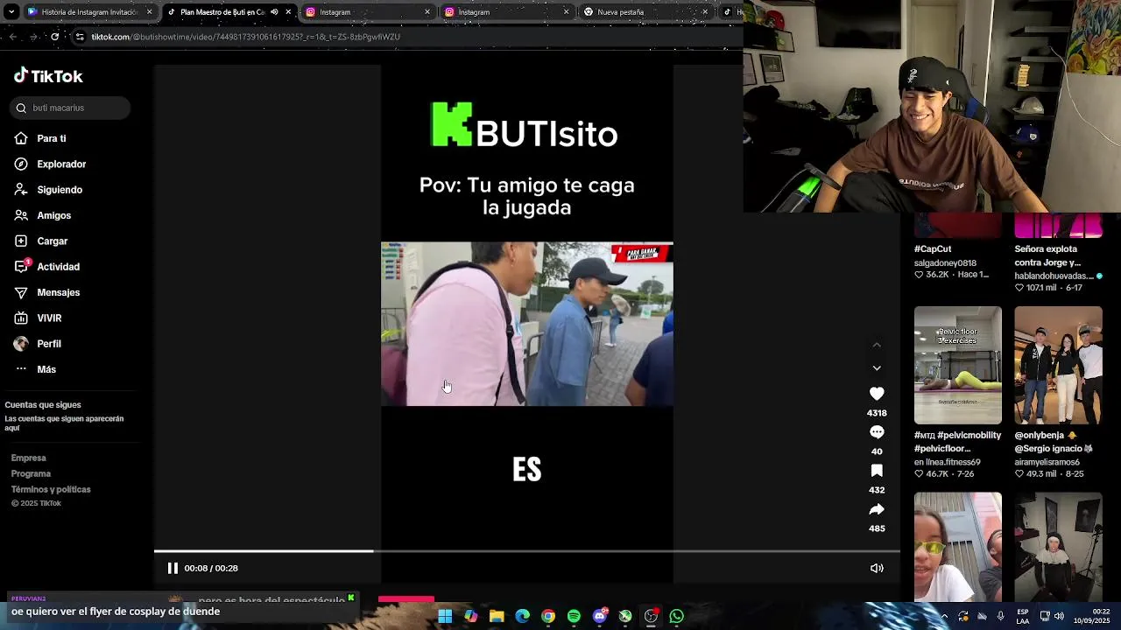Viewport: 1121px width, 630px height.
Task: Show hidden system tray icons
Action: coord(944,616)
